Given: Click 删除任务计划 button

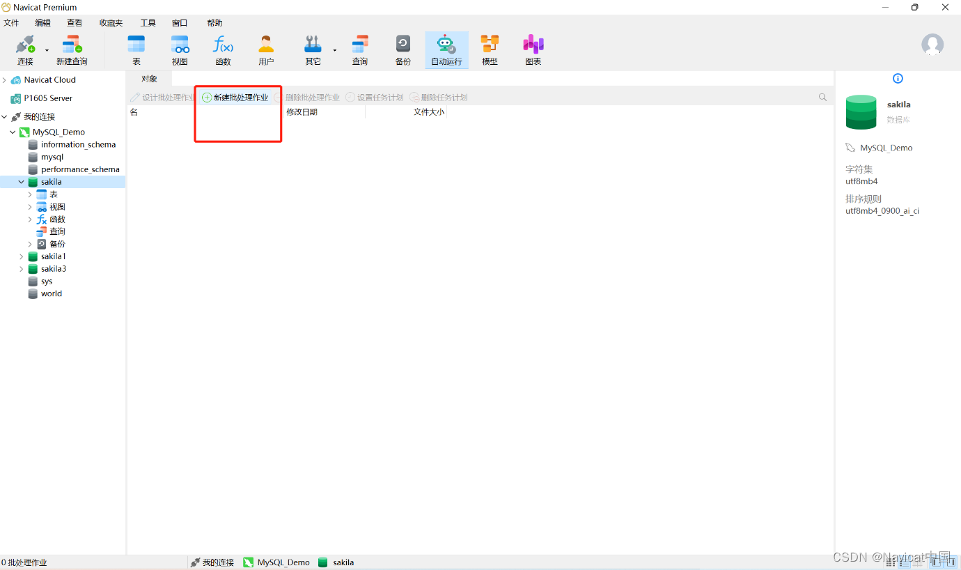Looking at the screenshot, I should coord(439,98).
